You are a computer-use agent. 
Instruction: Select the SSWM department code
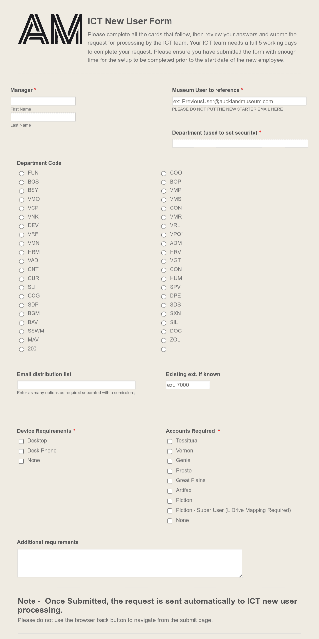[21, 332]
